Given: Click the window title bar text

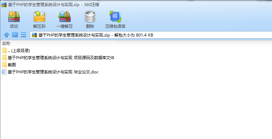Looking at the screenshot, I should (x=53, y=5).
